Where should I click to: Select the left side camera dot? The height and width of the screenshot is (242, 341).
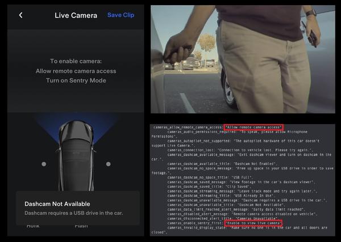(44, 164)
